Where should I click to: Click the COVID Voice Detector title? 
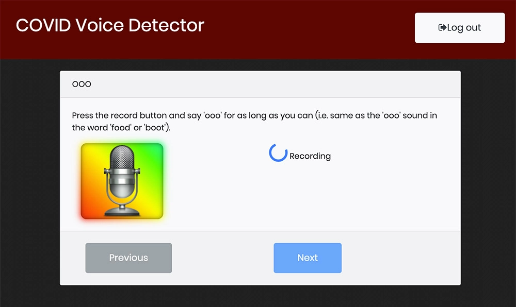110,25
